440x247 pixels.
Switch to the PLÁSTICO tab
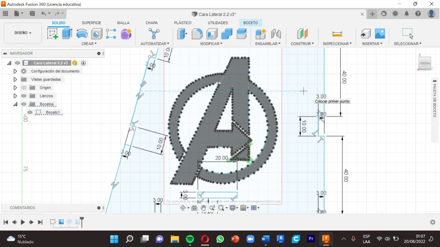coord(183,23)
